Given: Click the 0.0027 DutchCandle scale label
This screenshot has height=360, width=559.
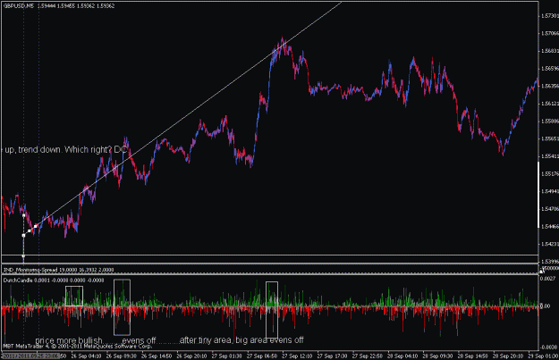Looking at the screenshot, I should pyautogui.click(x=550, y=279).
